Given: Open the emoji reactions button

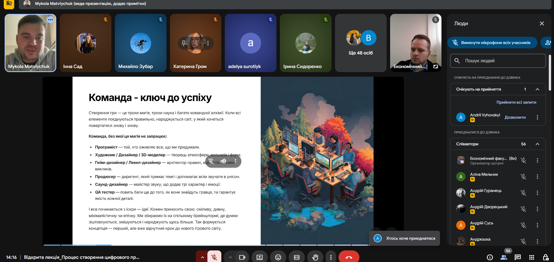Looking at the screenshot, I should (x=278, y=257).
